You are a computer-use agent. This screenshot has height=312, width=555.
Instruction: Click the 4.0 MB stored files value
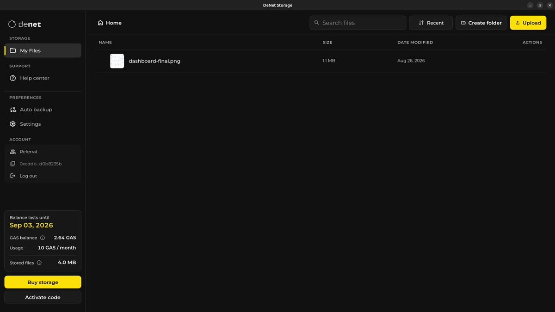tap(67, 263)
